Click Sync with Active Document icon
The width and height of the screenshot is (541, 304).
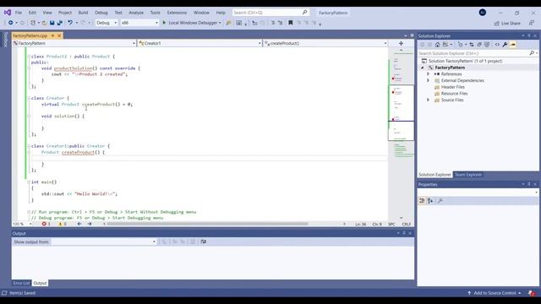[x=472, y=45]
